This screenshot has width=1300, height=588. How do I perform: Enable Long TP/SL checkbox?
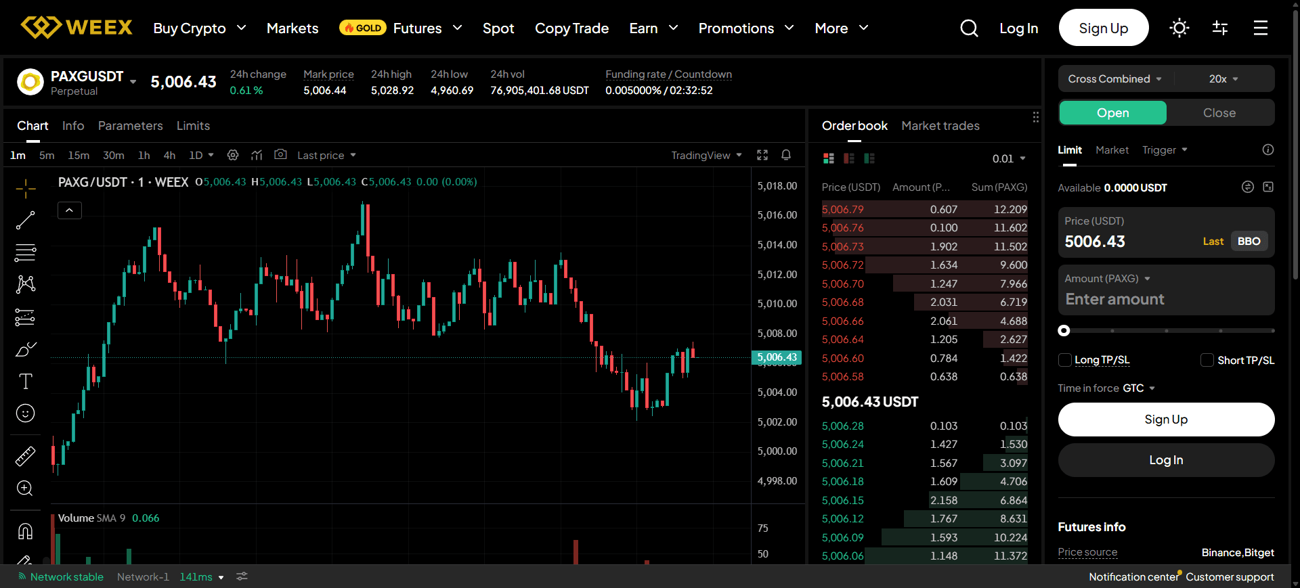(x=1065, y=360)
